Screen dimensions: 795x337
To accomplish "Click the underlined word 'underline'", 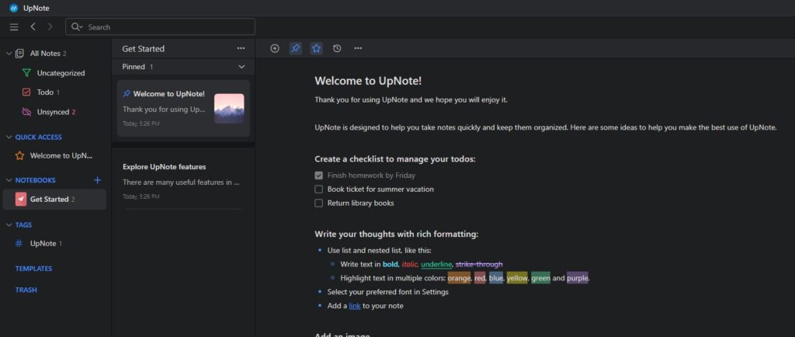I will click(436, 264).
